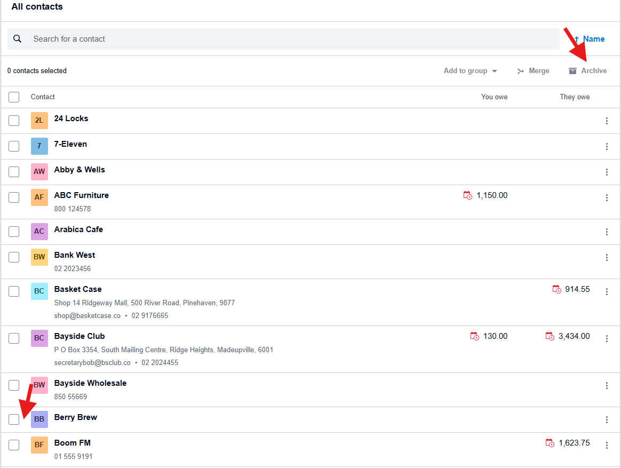The width and height of the screenshot is (621, 468).
Task: Click the Merge button
Action: coord(533,71)
